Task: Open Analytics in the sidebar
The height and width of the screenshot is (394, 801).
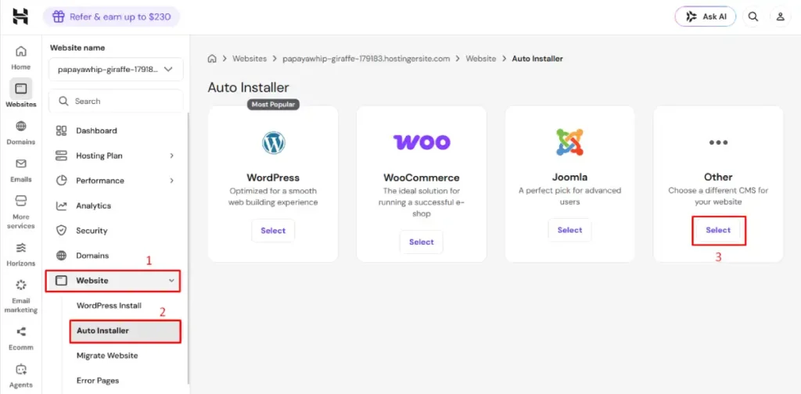Action: (x=116, y=206)
